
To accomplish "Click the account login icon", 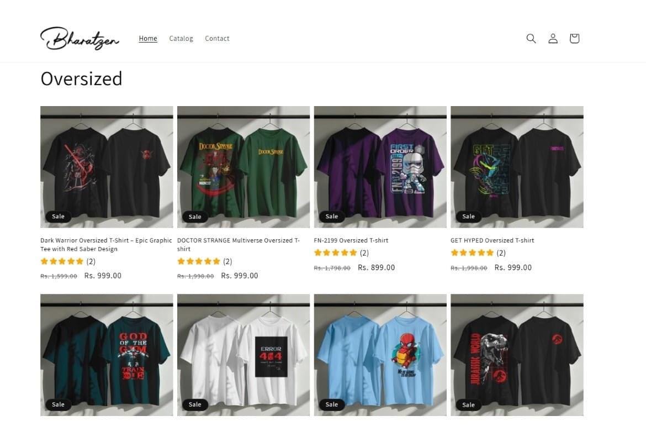I will [x=553, y=38].
